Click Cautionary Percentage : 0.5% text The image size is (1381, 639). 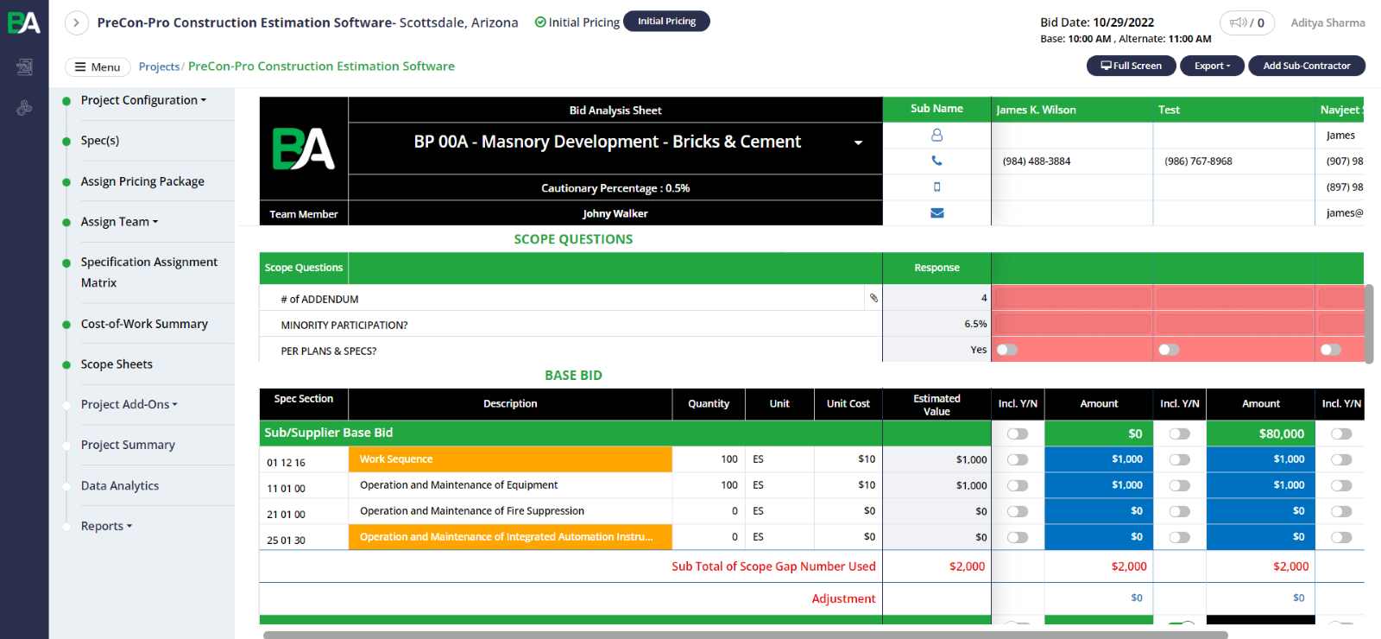coord(615,188)
